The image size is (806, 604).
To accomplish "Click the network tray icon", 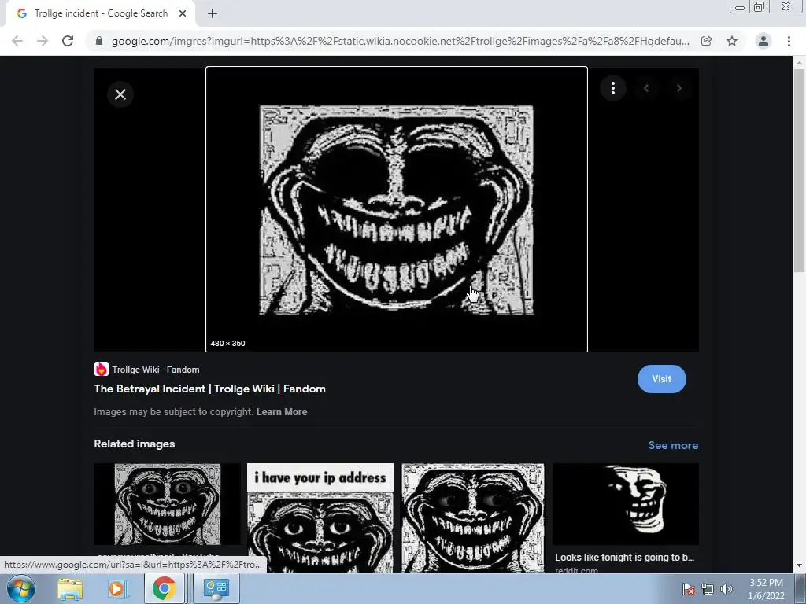I will [708, 589].
